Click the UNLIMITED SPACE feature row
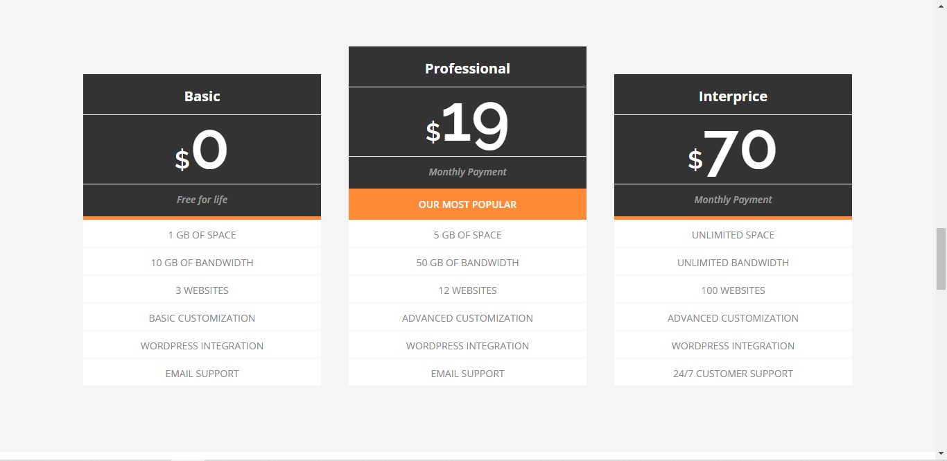 (x=733, y=234)
